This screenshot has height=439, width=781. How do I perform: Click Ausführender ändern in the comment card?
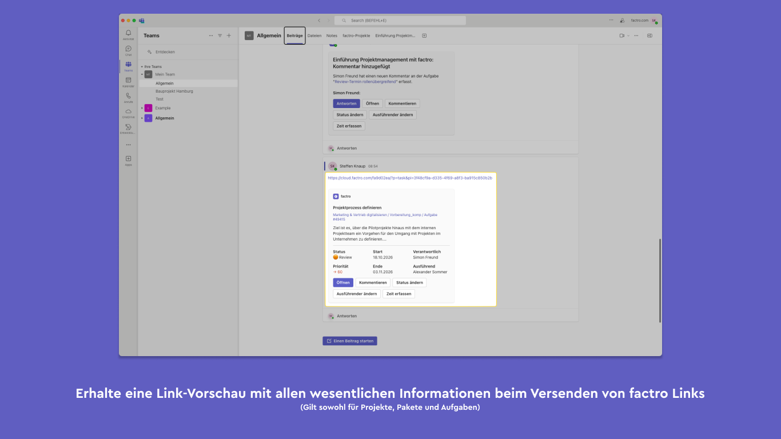[x=393, y=115]
